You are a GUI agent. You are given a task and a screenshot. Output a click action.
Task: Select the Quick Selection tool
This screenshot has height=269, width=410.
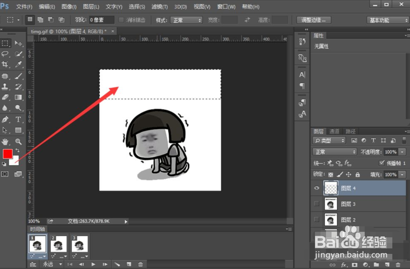(18, 54)
